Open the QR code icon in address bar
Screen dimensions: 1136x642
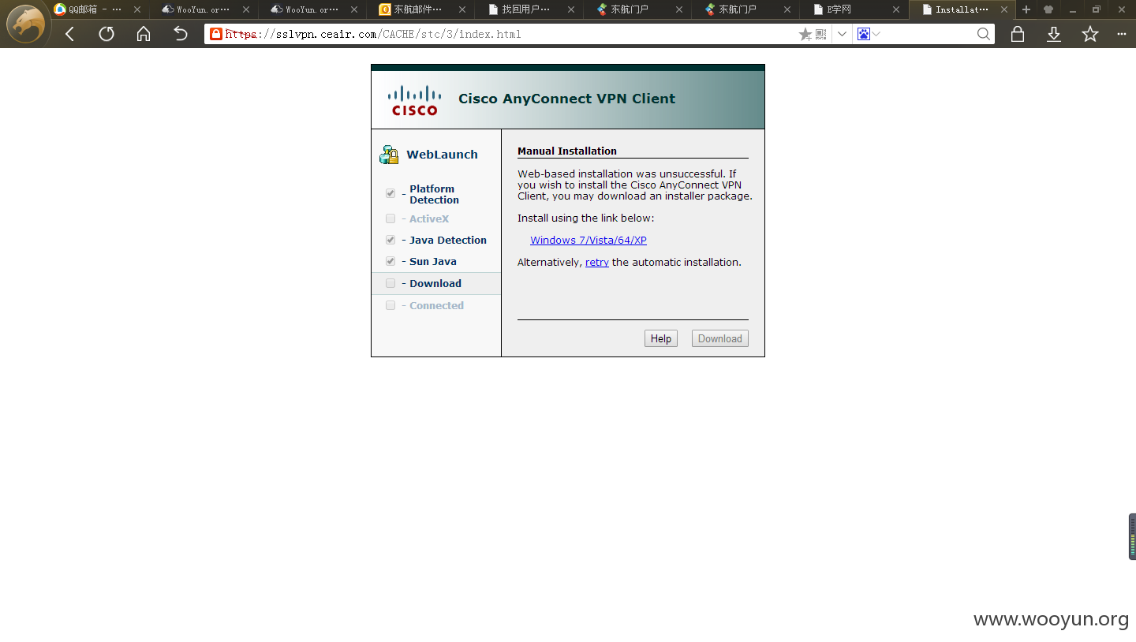pyautogui.click(x=821, y=34)
